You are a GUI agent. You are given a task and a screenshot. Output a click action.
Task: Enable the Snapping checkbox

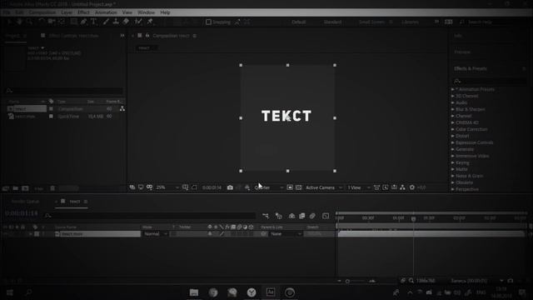point(208,22)
